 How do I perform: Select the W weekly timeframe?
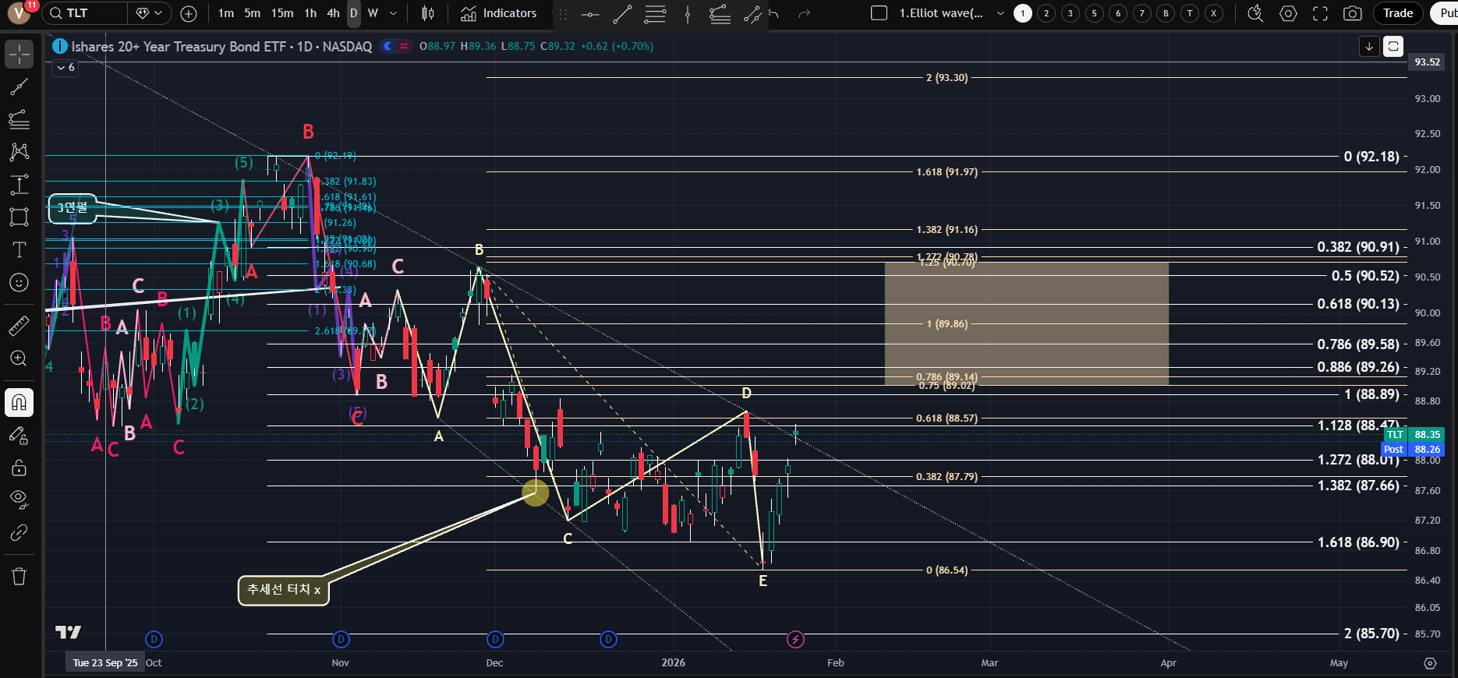tap(373, 13)
